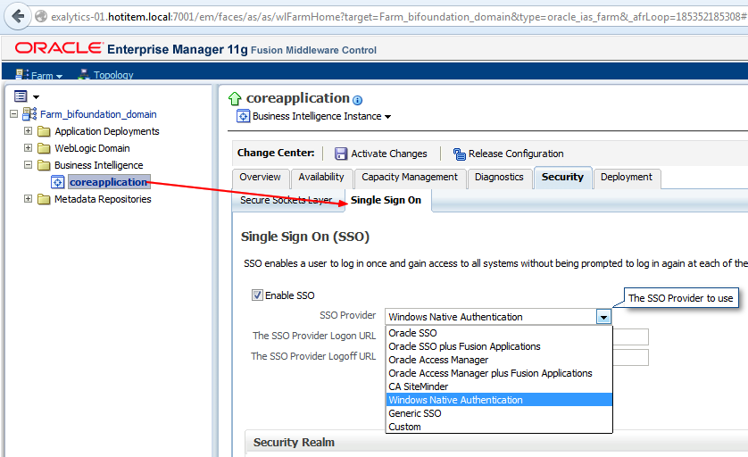748x457 pixels.
Task: Click the Release Configuration icon
Action: (459, 154)
